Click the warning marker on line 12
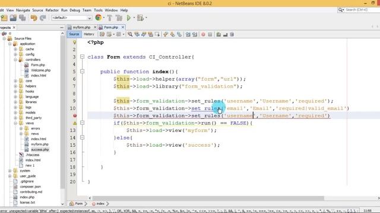This screenshot has height=213, width=380. [75, 123]
